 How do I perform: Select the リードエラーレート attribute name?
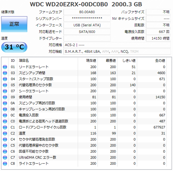coord(34,67)
